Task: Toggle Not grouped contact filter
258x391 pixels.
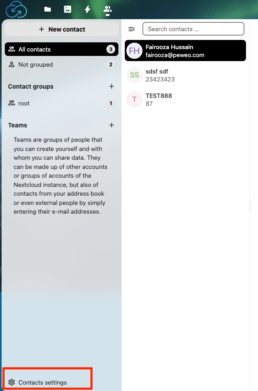Action: pyautogui.click(x=36, y=64)
